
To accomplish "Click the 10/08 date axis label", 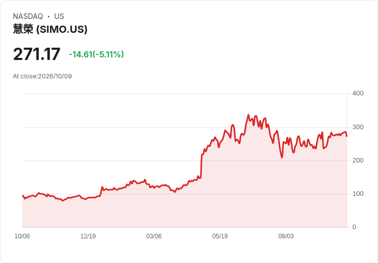I will pos(22,236).
